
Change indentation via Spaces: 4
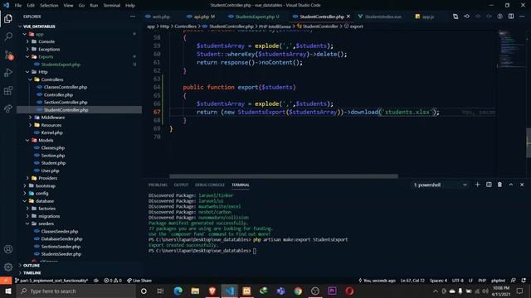[x=438, y=281]
